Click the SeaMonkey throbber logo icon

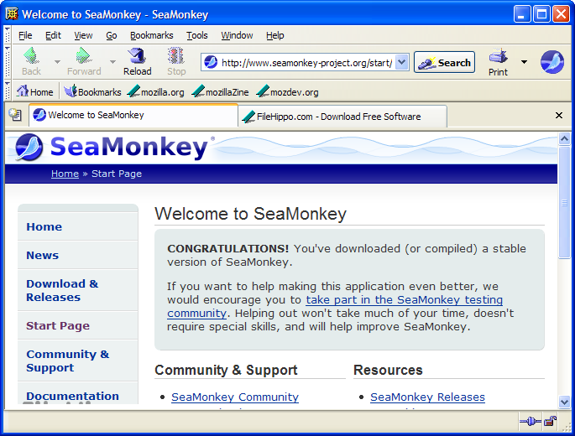point(551,62)
